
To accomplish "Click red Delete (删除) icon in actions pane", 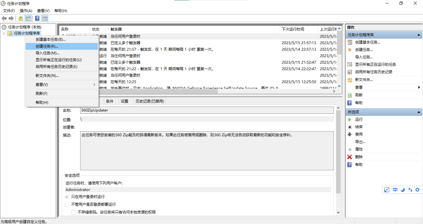I will pyautogui.click(x=350, y=157).
